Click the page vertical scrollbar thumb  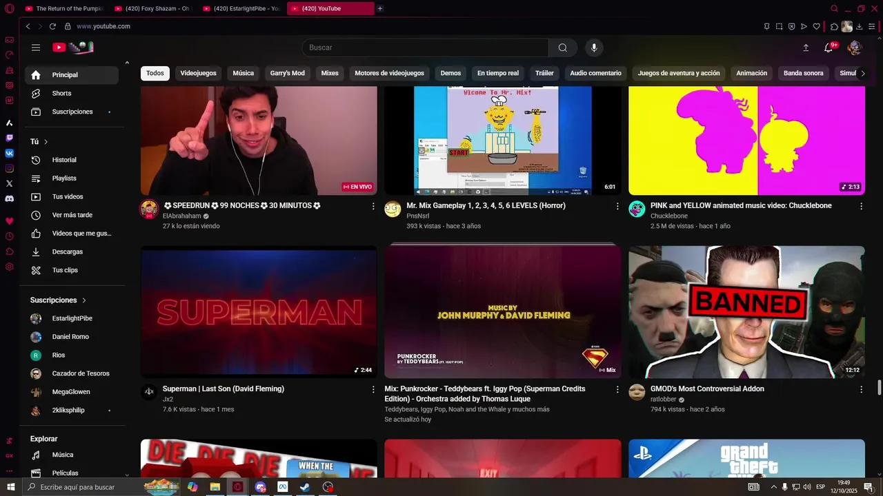pyautogui.click(x=879, y=387)
